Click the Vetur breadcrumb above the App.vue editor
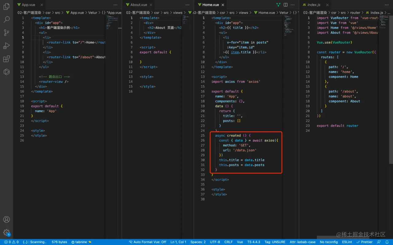Image resolution: width=393 pixels, height=245 pixels. click(92, 13)
